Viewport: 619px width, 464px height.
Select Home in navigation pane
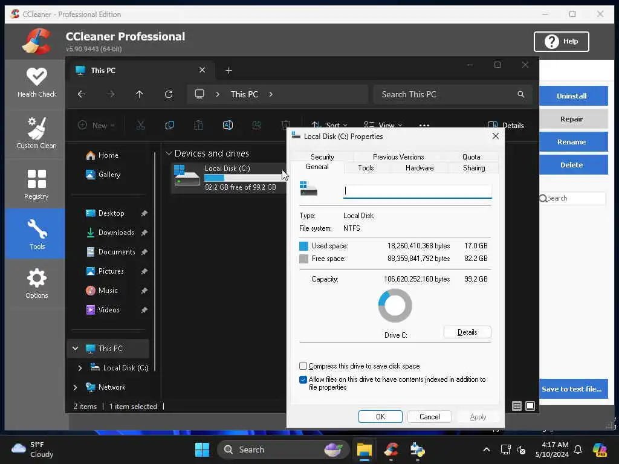[102, 155]
